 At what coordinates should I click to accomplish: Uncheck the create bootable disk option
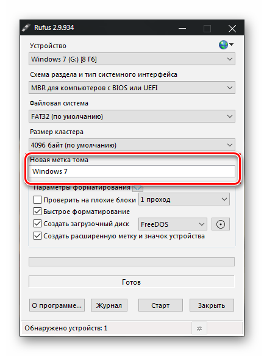coord(37,224)
